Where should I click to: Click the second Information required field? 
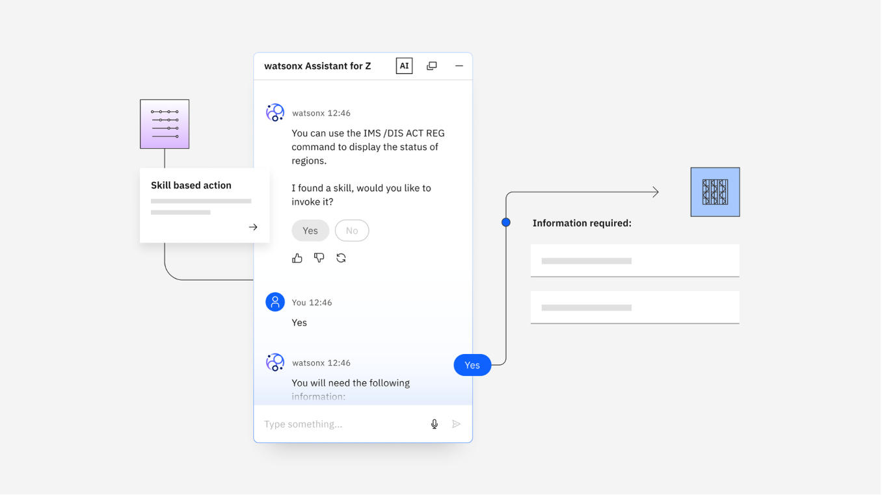pyautogui.click(x=634, y=307)
